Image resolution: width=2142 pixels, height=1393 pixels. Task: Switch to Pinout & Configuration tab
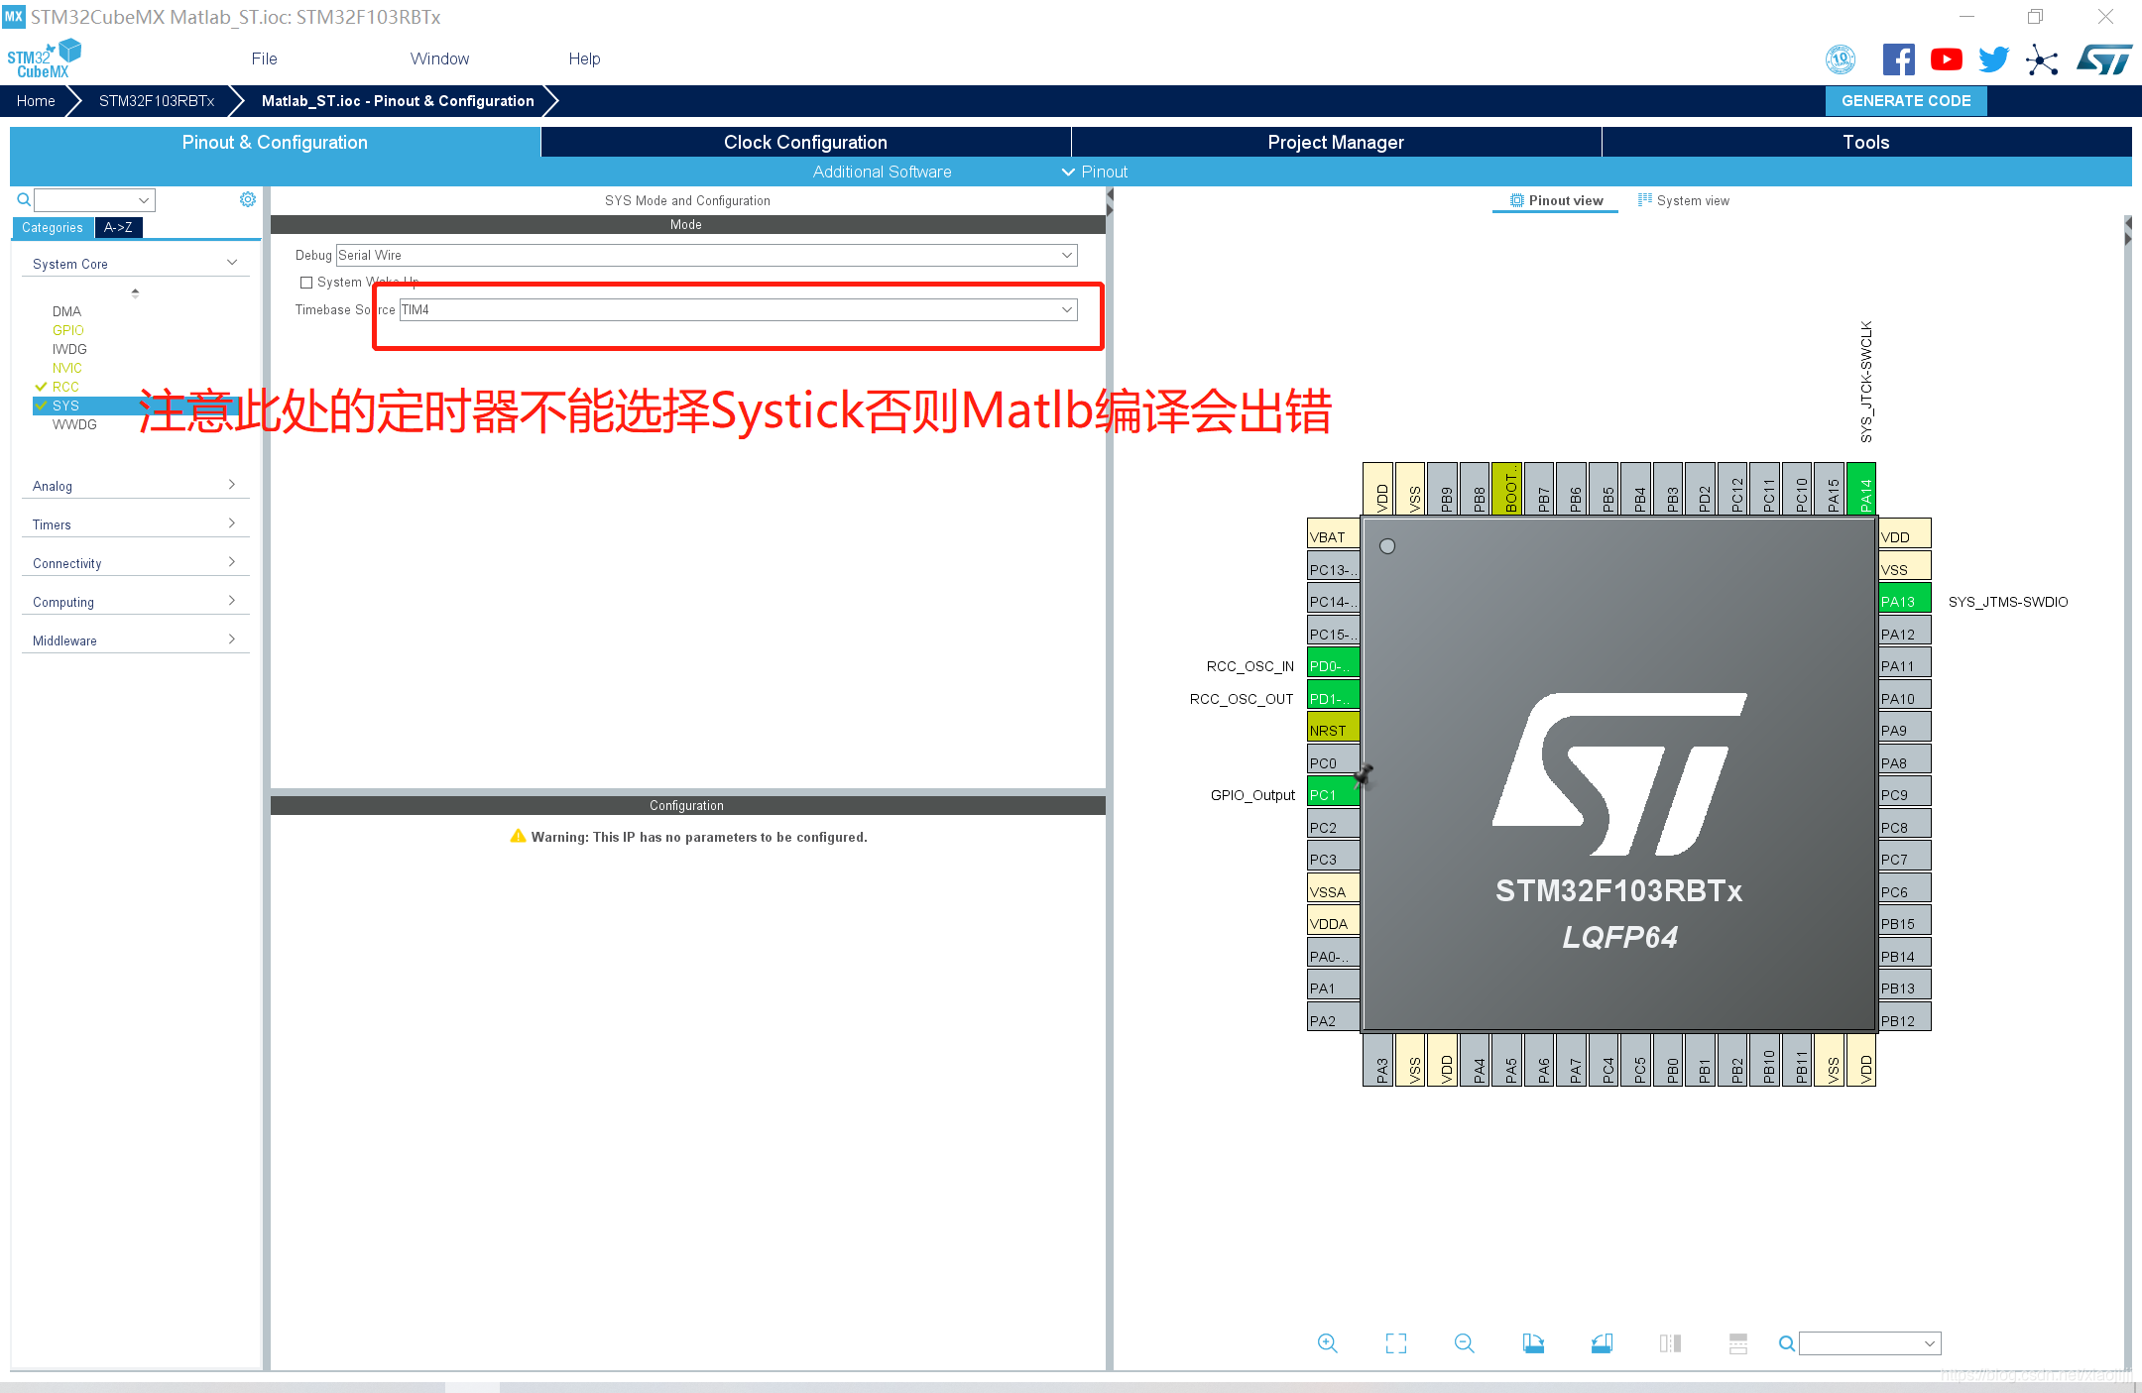pyautogui.click(x=275, y=142)
